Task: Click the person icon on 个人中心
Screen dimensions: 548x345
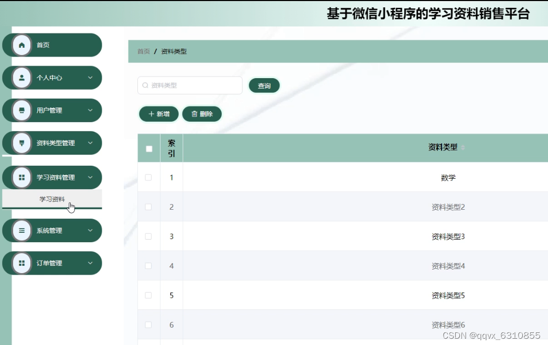Action: [x=21, y=78]
